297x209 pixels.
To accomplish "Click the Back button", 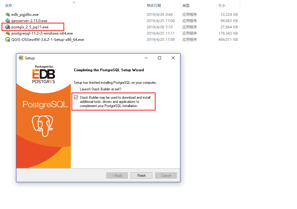I will 117,175.
